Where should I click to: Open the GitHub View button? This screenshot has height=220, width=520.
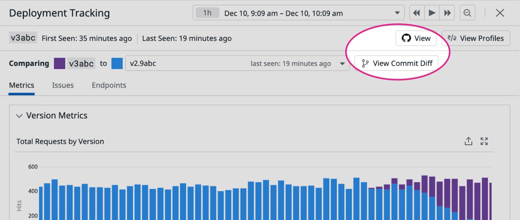click(416, 38)
